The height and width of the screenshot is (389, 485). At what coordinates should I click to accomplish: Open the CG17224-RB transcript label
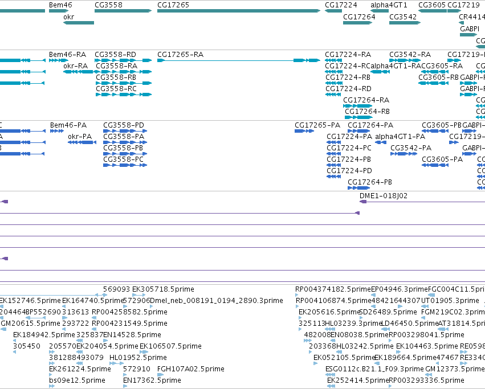pyautogui.click(x=348, y=77)
